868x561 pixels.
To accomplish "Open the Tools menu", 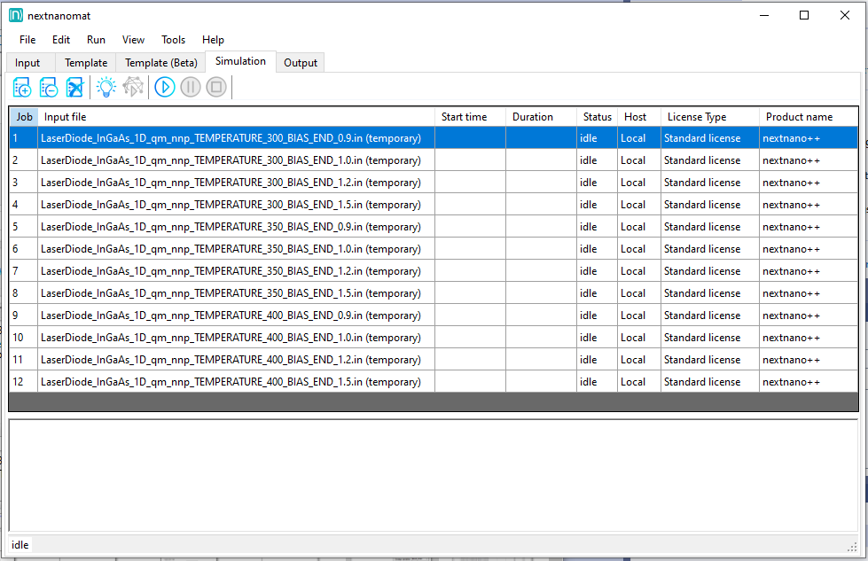I will click(173, 40).
